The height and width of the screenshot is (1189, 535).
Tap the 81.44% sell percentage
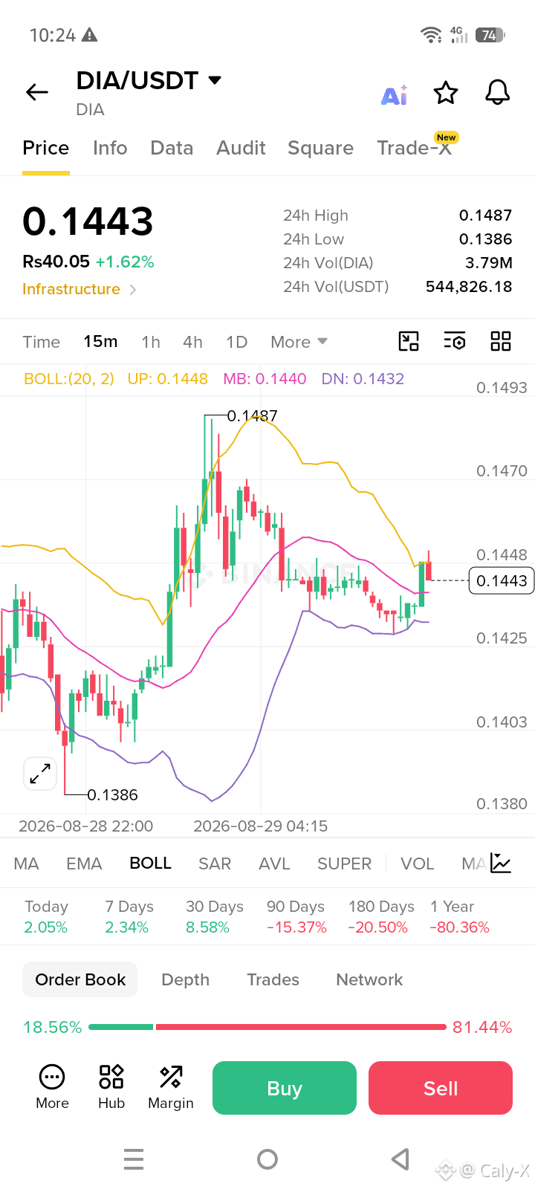pos(482,1027)
